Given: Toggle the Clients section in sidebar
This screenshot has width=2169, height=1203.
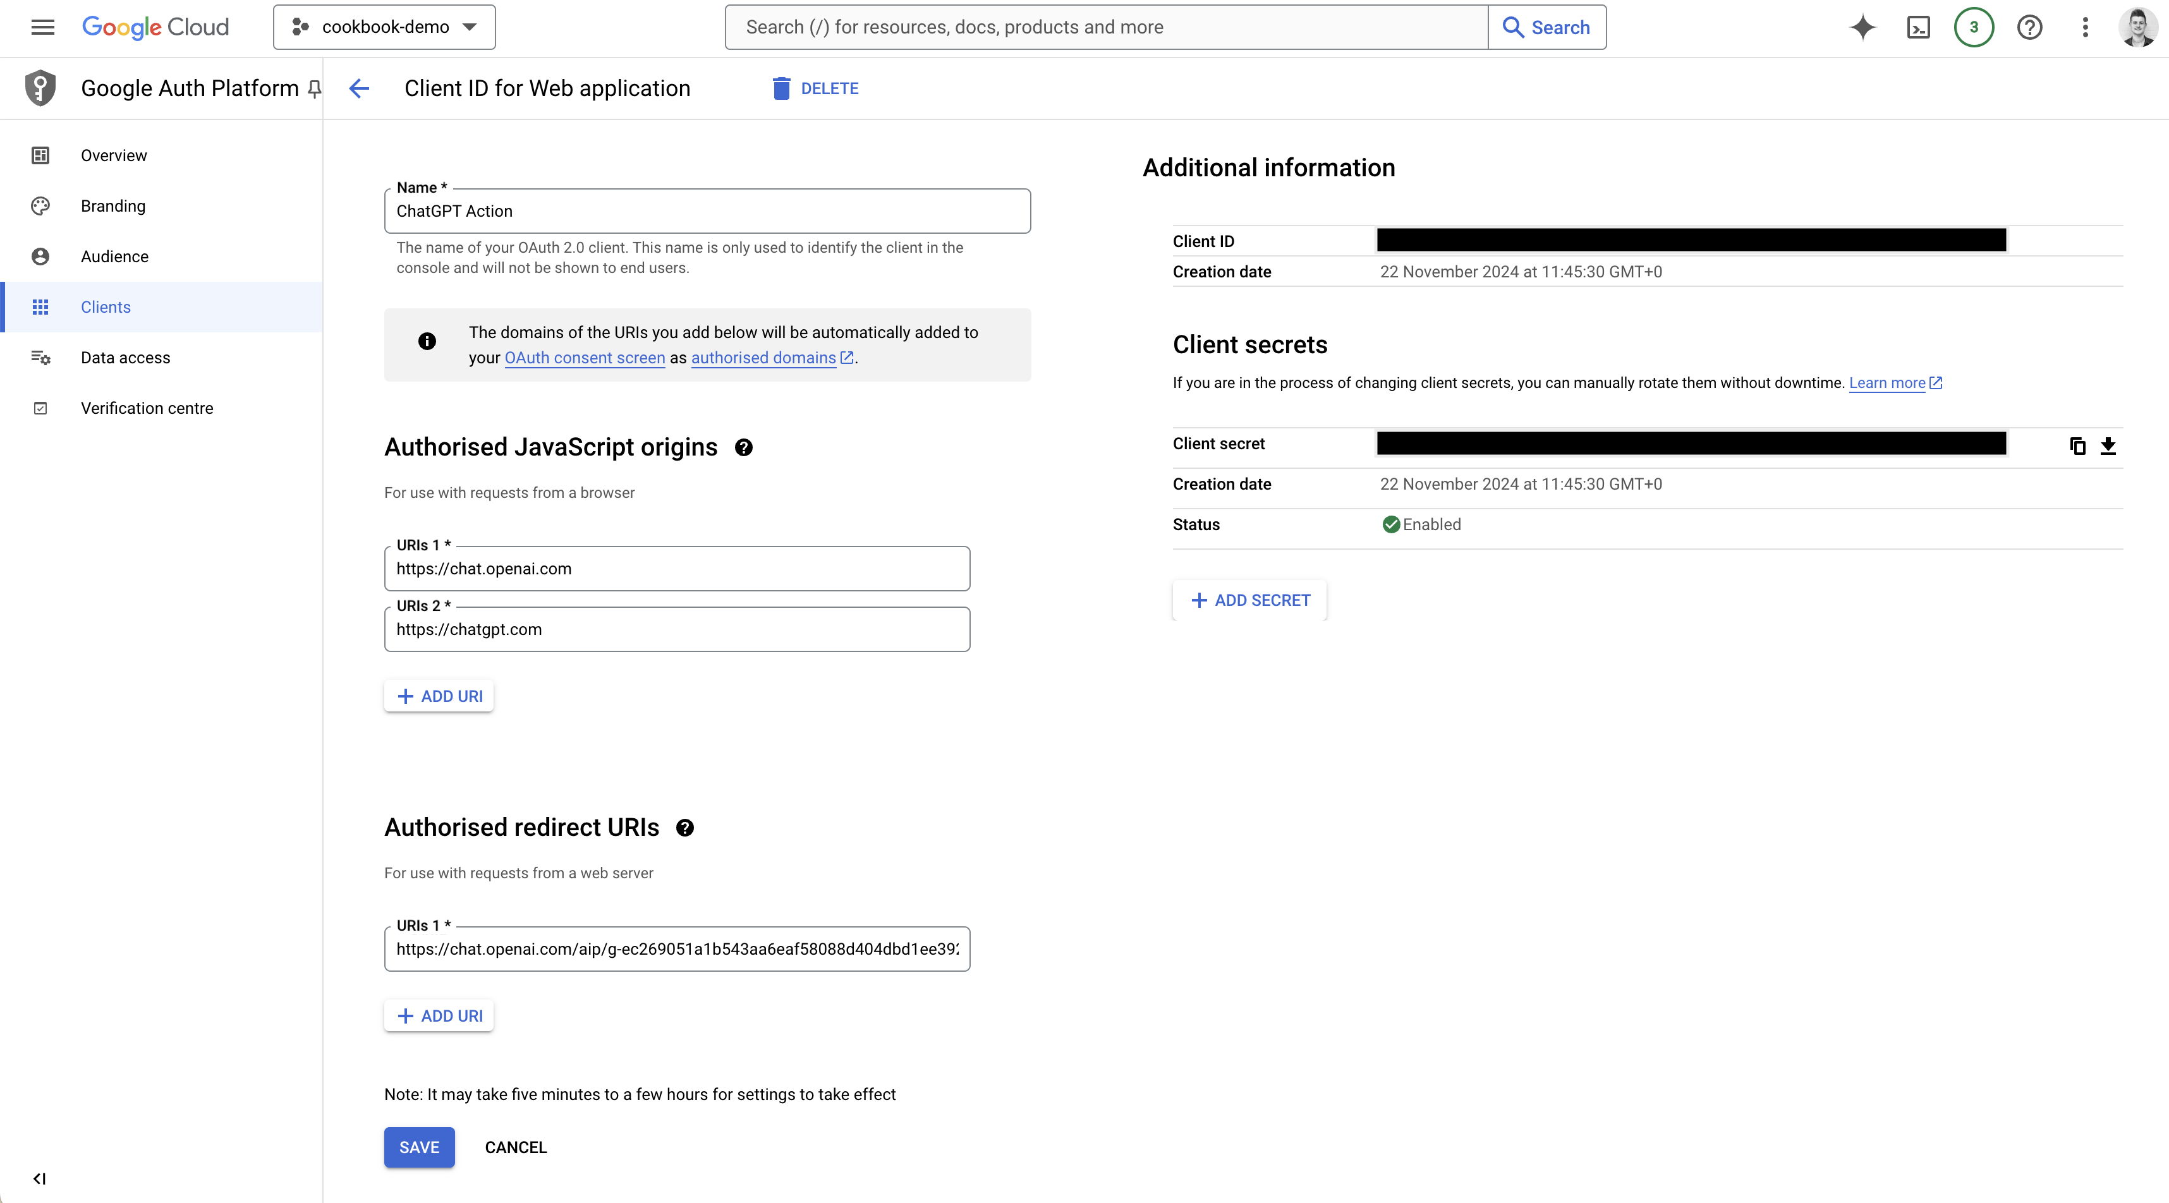Looking at the screenshot, I should click(105, 306).
